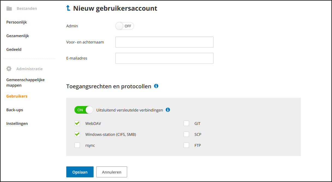Enable the rsync protocol

[x=77, y=145]
